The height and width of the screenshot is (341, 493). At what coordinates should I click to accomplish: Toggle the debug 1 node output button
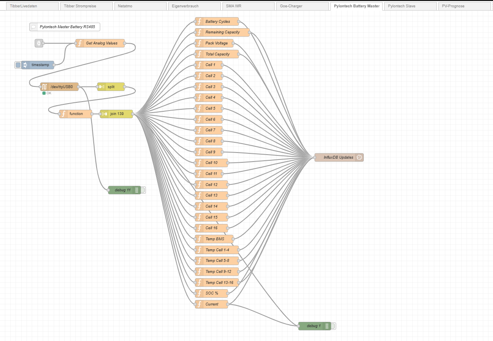tap(334, 326)
